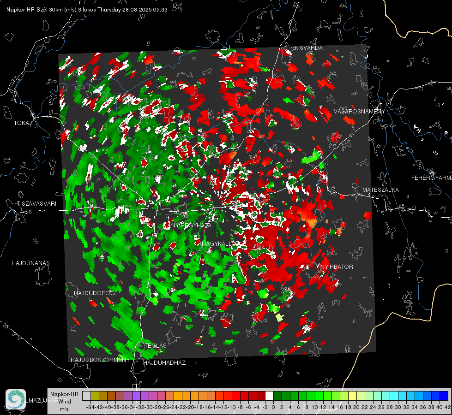452x415 pixels.
Task: Click the NYÍREGYHÁZA city label
Action: 191,225
